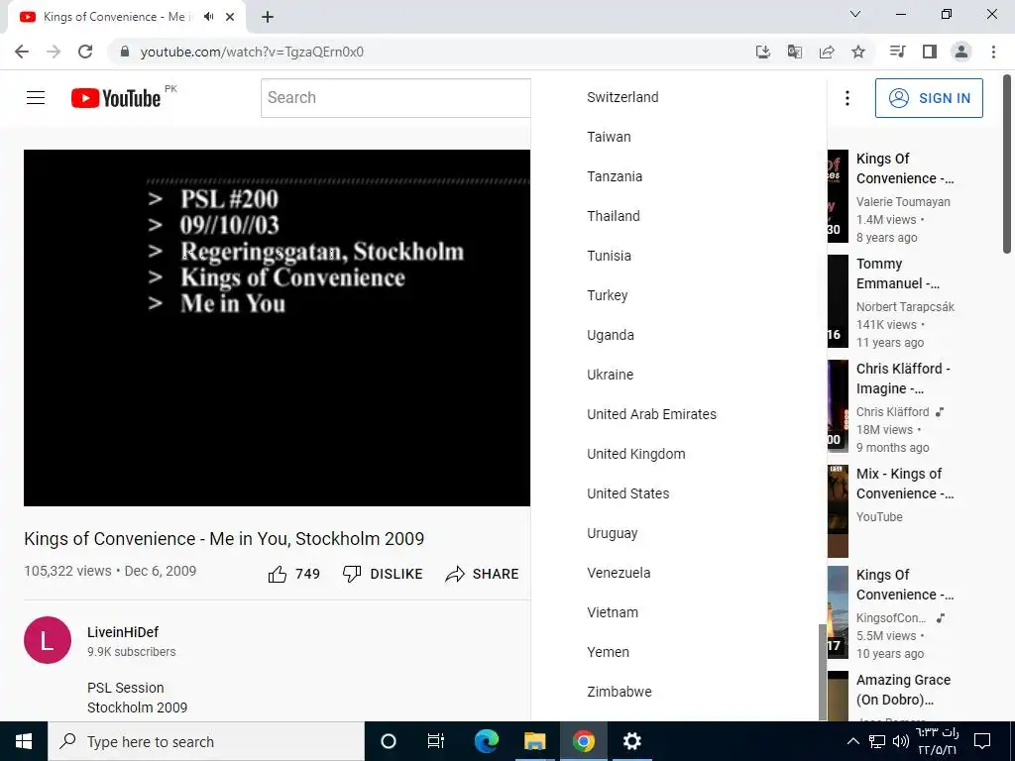Choose Ukraine in the location menu

pyautogui.click(x=611, y=375)
